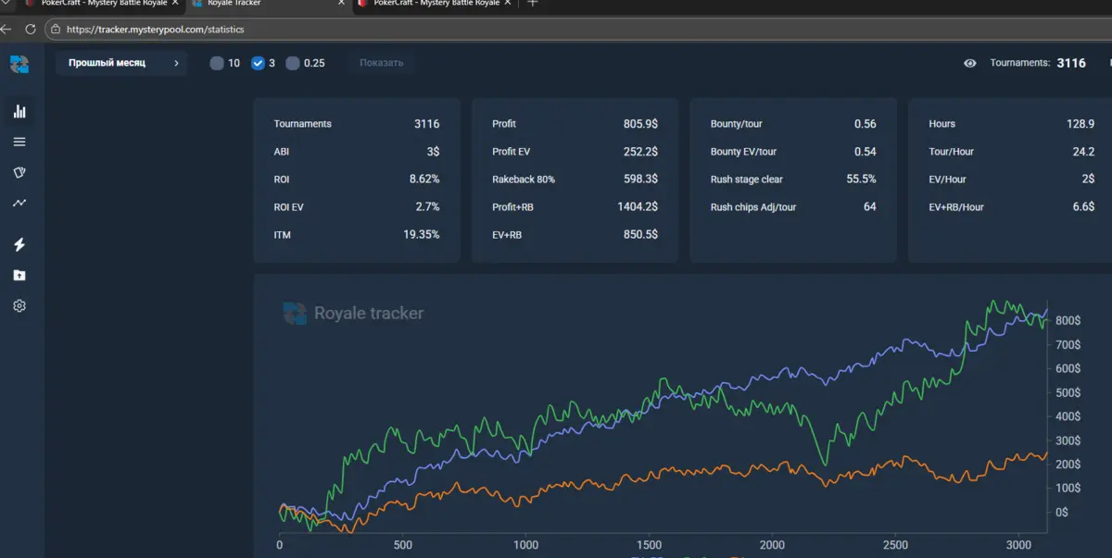
Task: Open the trend line graph sidebar icon
Action: (x=19, y=203)
